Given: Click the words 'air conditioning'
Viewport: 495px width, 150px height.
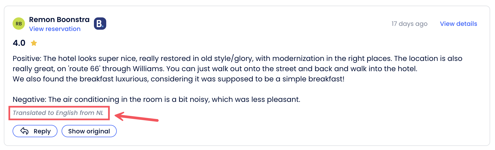Looking at the screenshot, I should click(91, 100).
